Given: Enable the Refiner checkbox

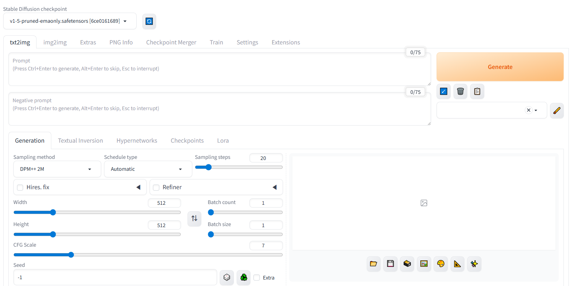Looking at the screenshot, I should (156, 187).
